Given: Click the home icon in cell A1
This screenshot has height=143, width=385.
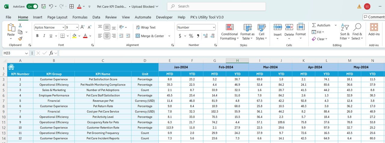Looking at the screenshot, I should click(x=11, y=67).
